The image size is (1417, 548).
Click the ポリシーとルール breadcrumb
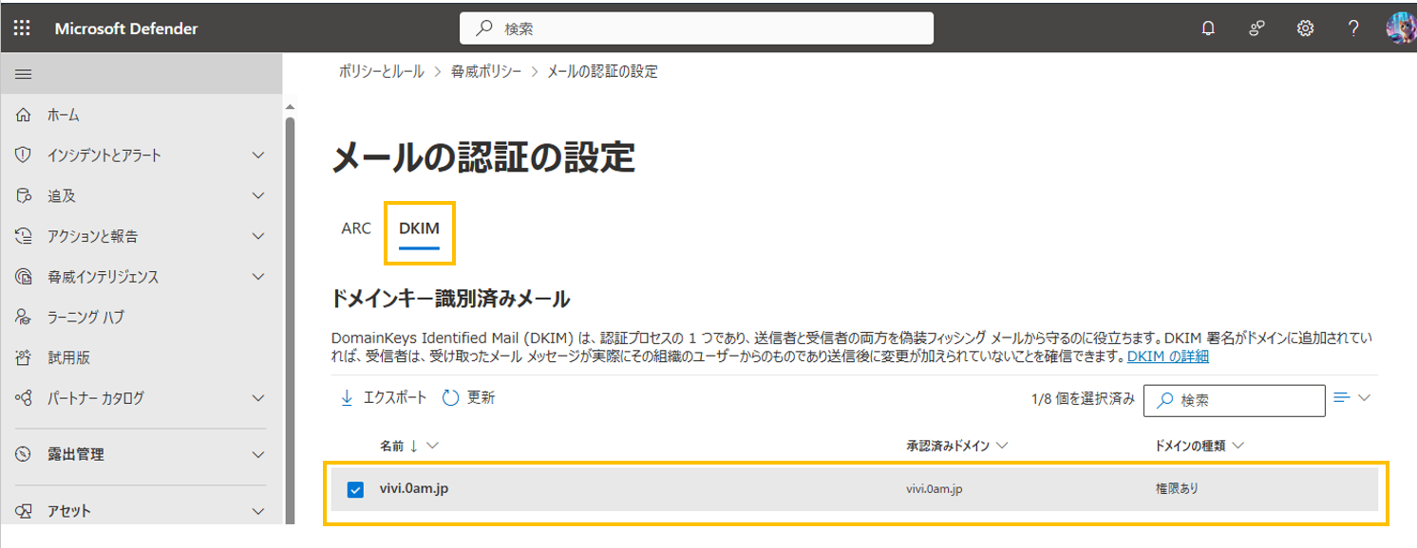tap(381, 71)
